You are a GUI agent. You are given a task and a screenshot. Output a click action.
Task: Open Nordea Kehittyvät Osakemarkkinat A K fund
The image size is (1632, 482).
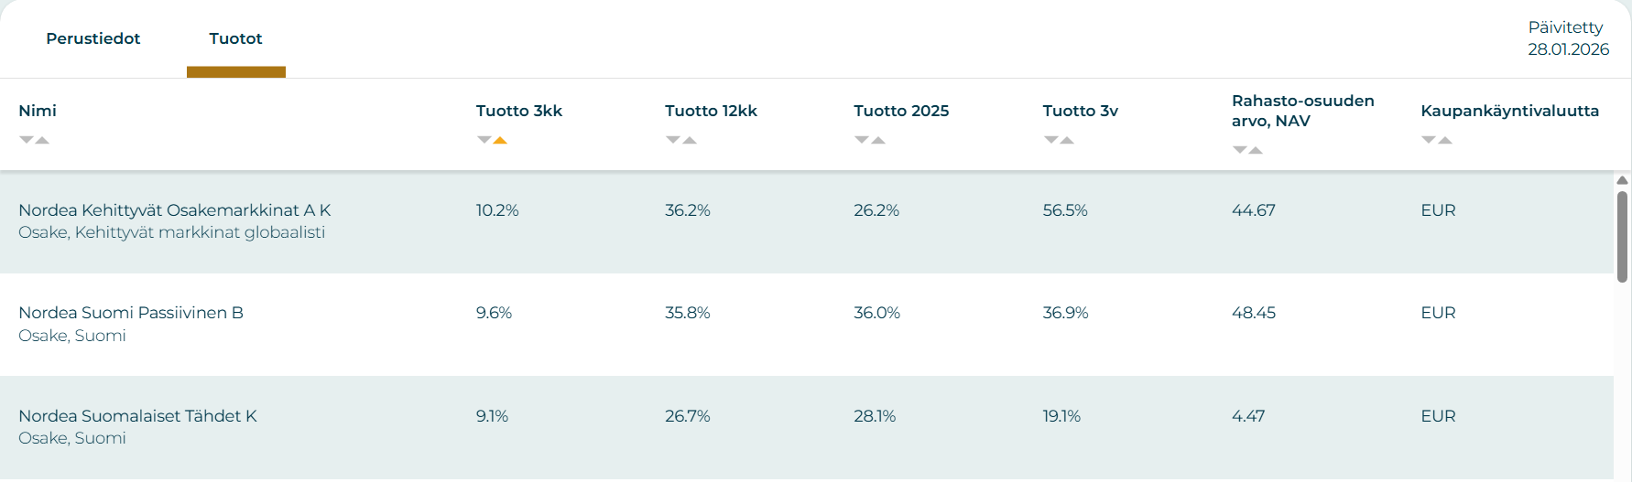coord(175,210)
